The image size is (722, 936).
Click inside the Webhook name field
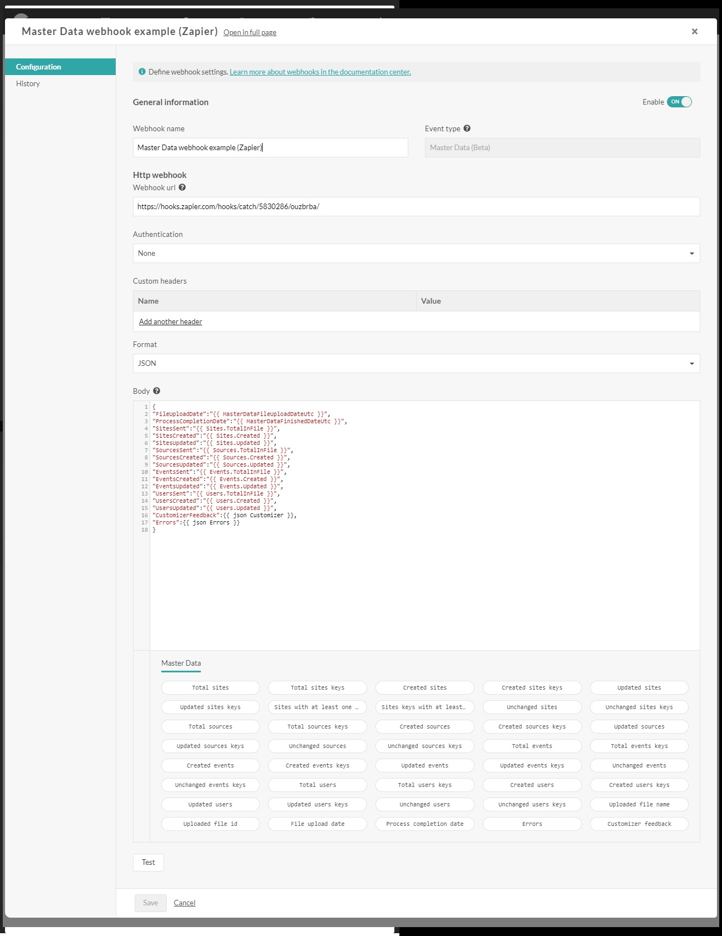pos(270,147)
